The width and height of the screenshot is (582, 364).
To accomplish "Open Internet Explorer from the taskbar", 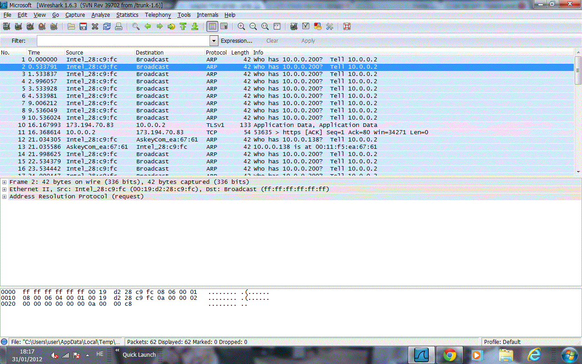I will pos(534,355).
